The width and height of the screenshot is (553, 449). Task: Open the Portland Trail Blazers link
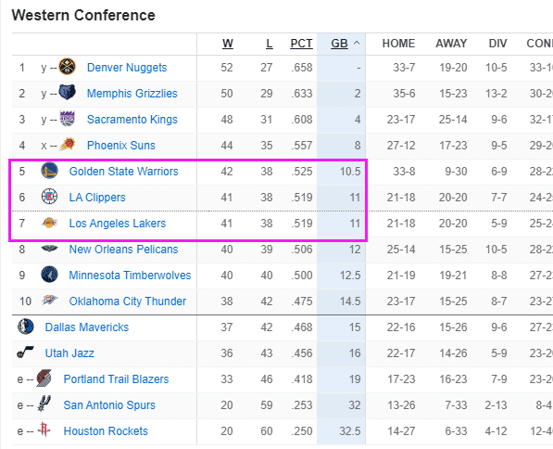(x=116, y=379)
